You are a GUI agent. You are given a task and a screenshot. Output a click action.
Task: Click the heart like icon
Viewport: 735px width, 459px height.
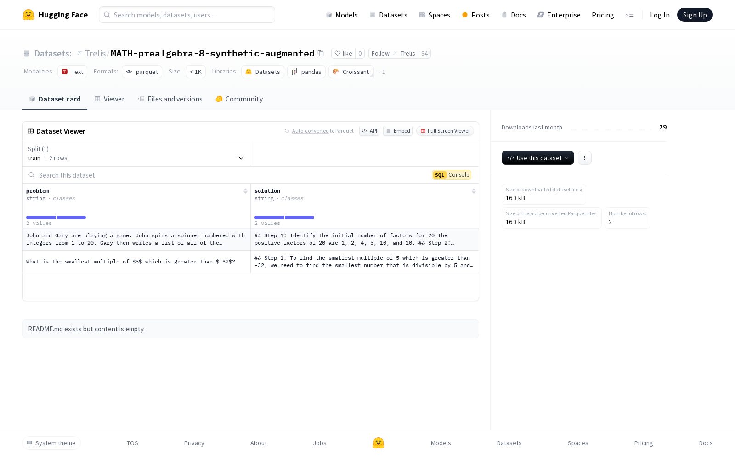coord(338,53)
